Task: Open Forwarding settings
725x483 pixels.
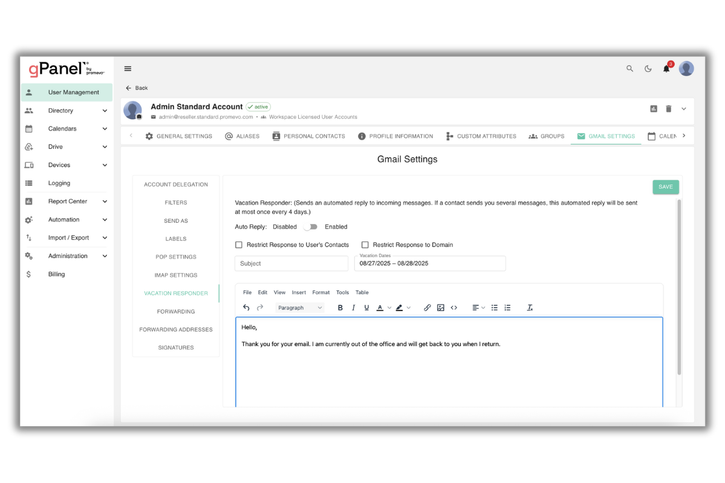Action: tap(176, 311)
